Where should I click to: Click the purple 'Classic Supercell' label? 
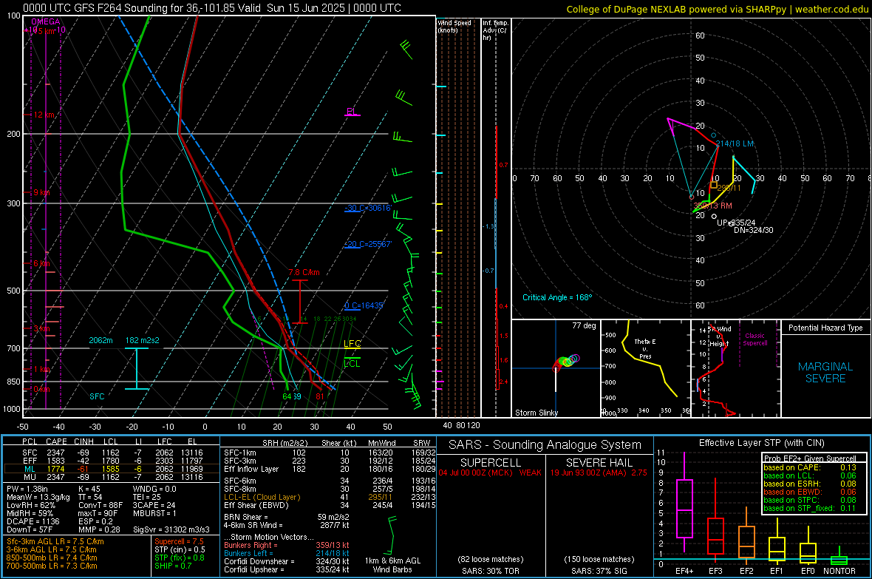coord(755,339)
